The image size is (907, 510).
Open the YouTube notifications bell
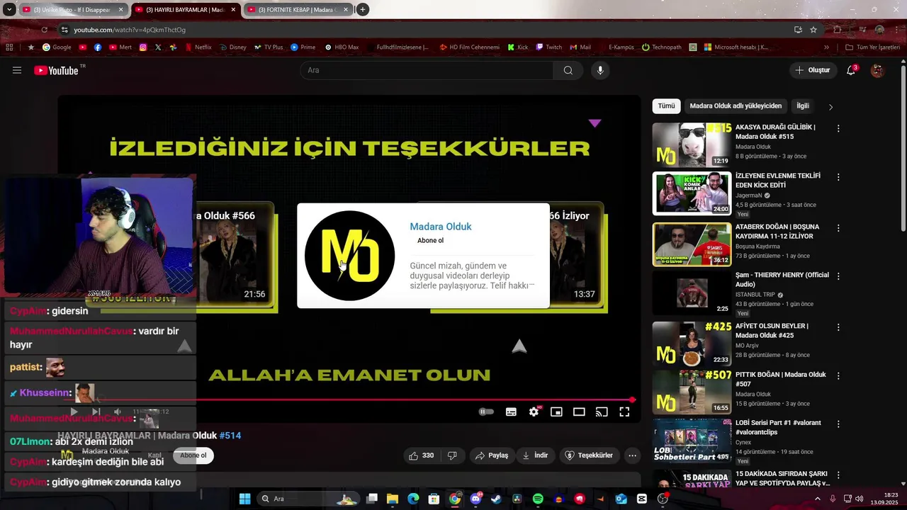click(x=851, y=70)
